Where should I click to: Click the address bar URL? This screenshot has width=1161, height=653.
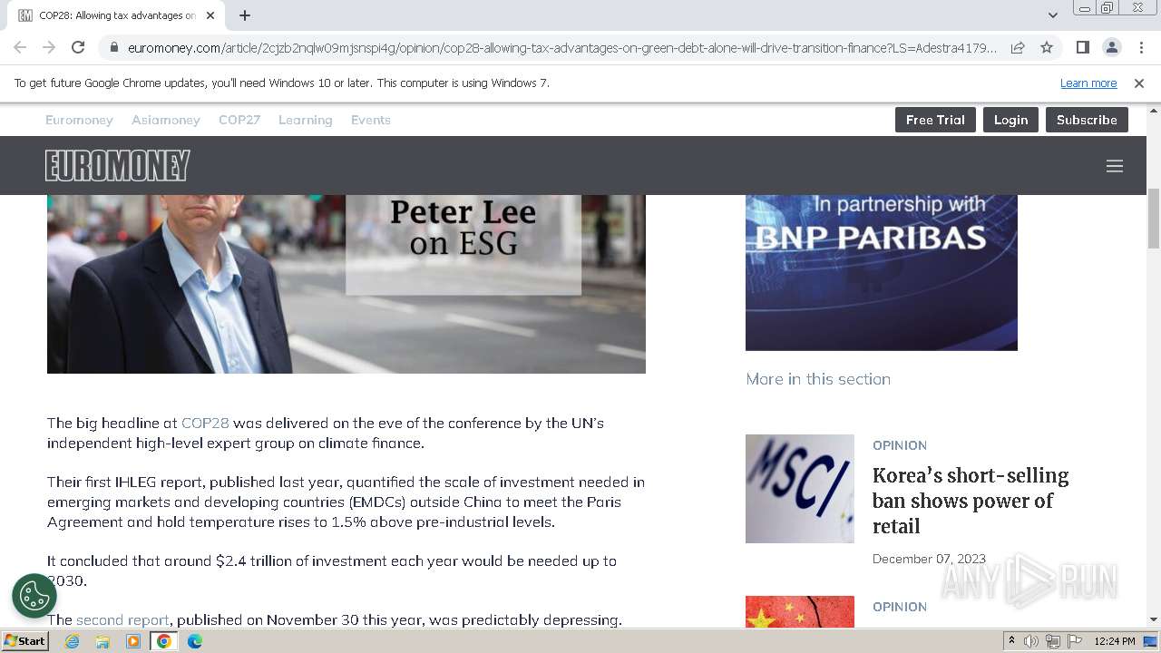(562, 48)
